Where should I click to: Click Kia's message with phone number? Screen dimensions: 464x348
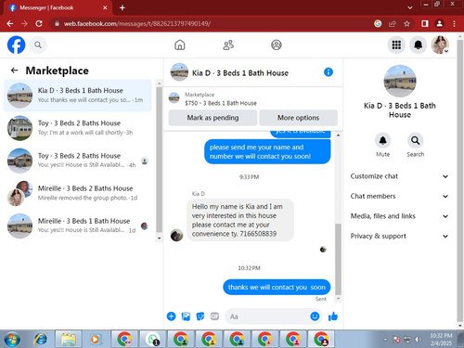(x=240, y=220)
